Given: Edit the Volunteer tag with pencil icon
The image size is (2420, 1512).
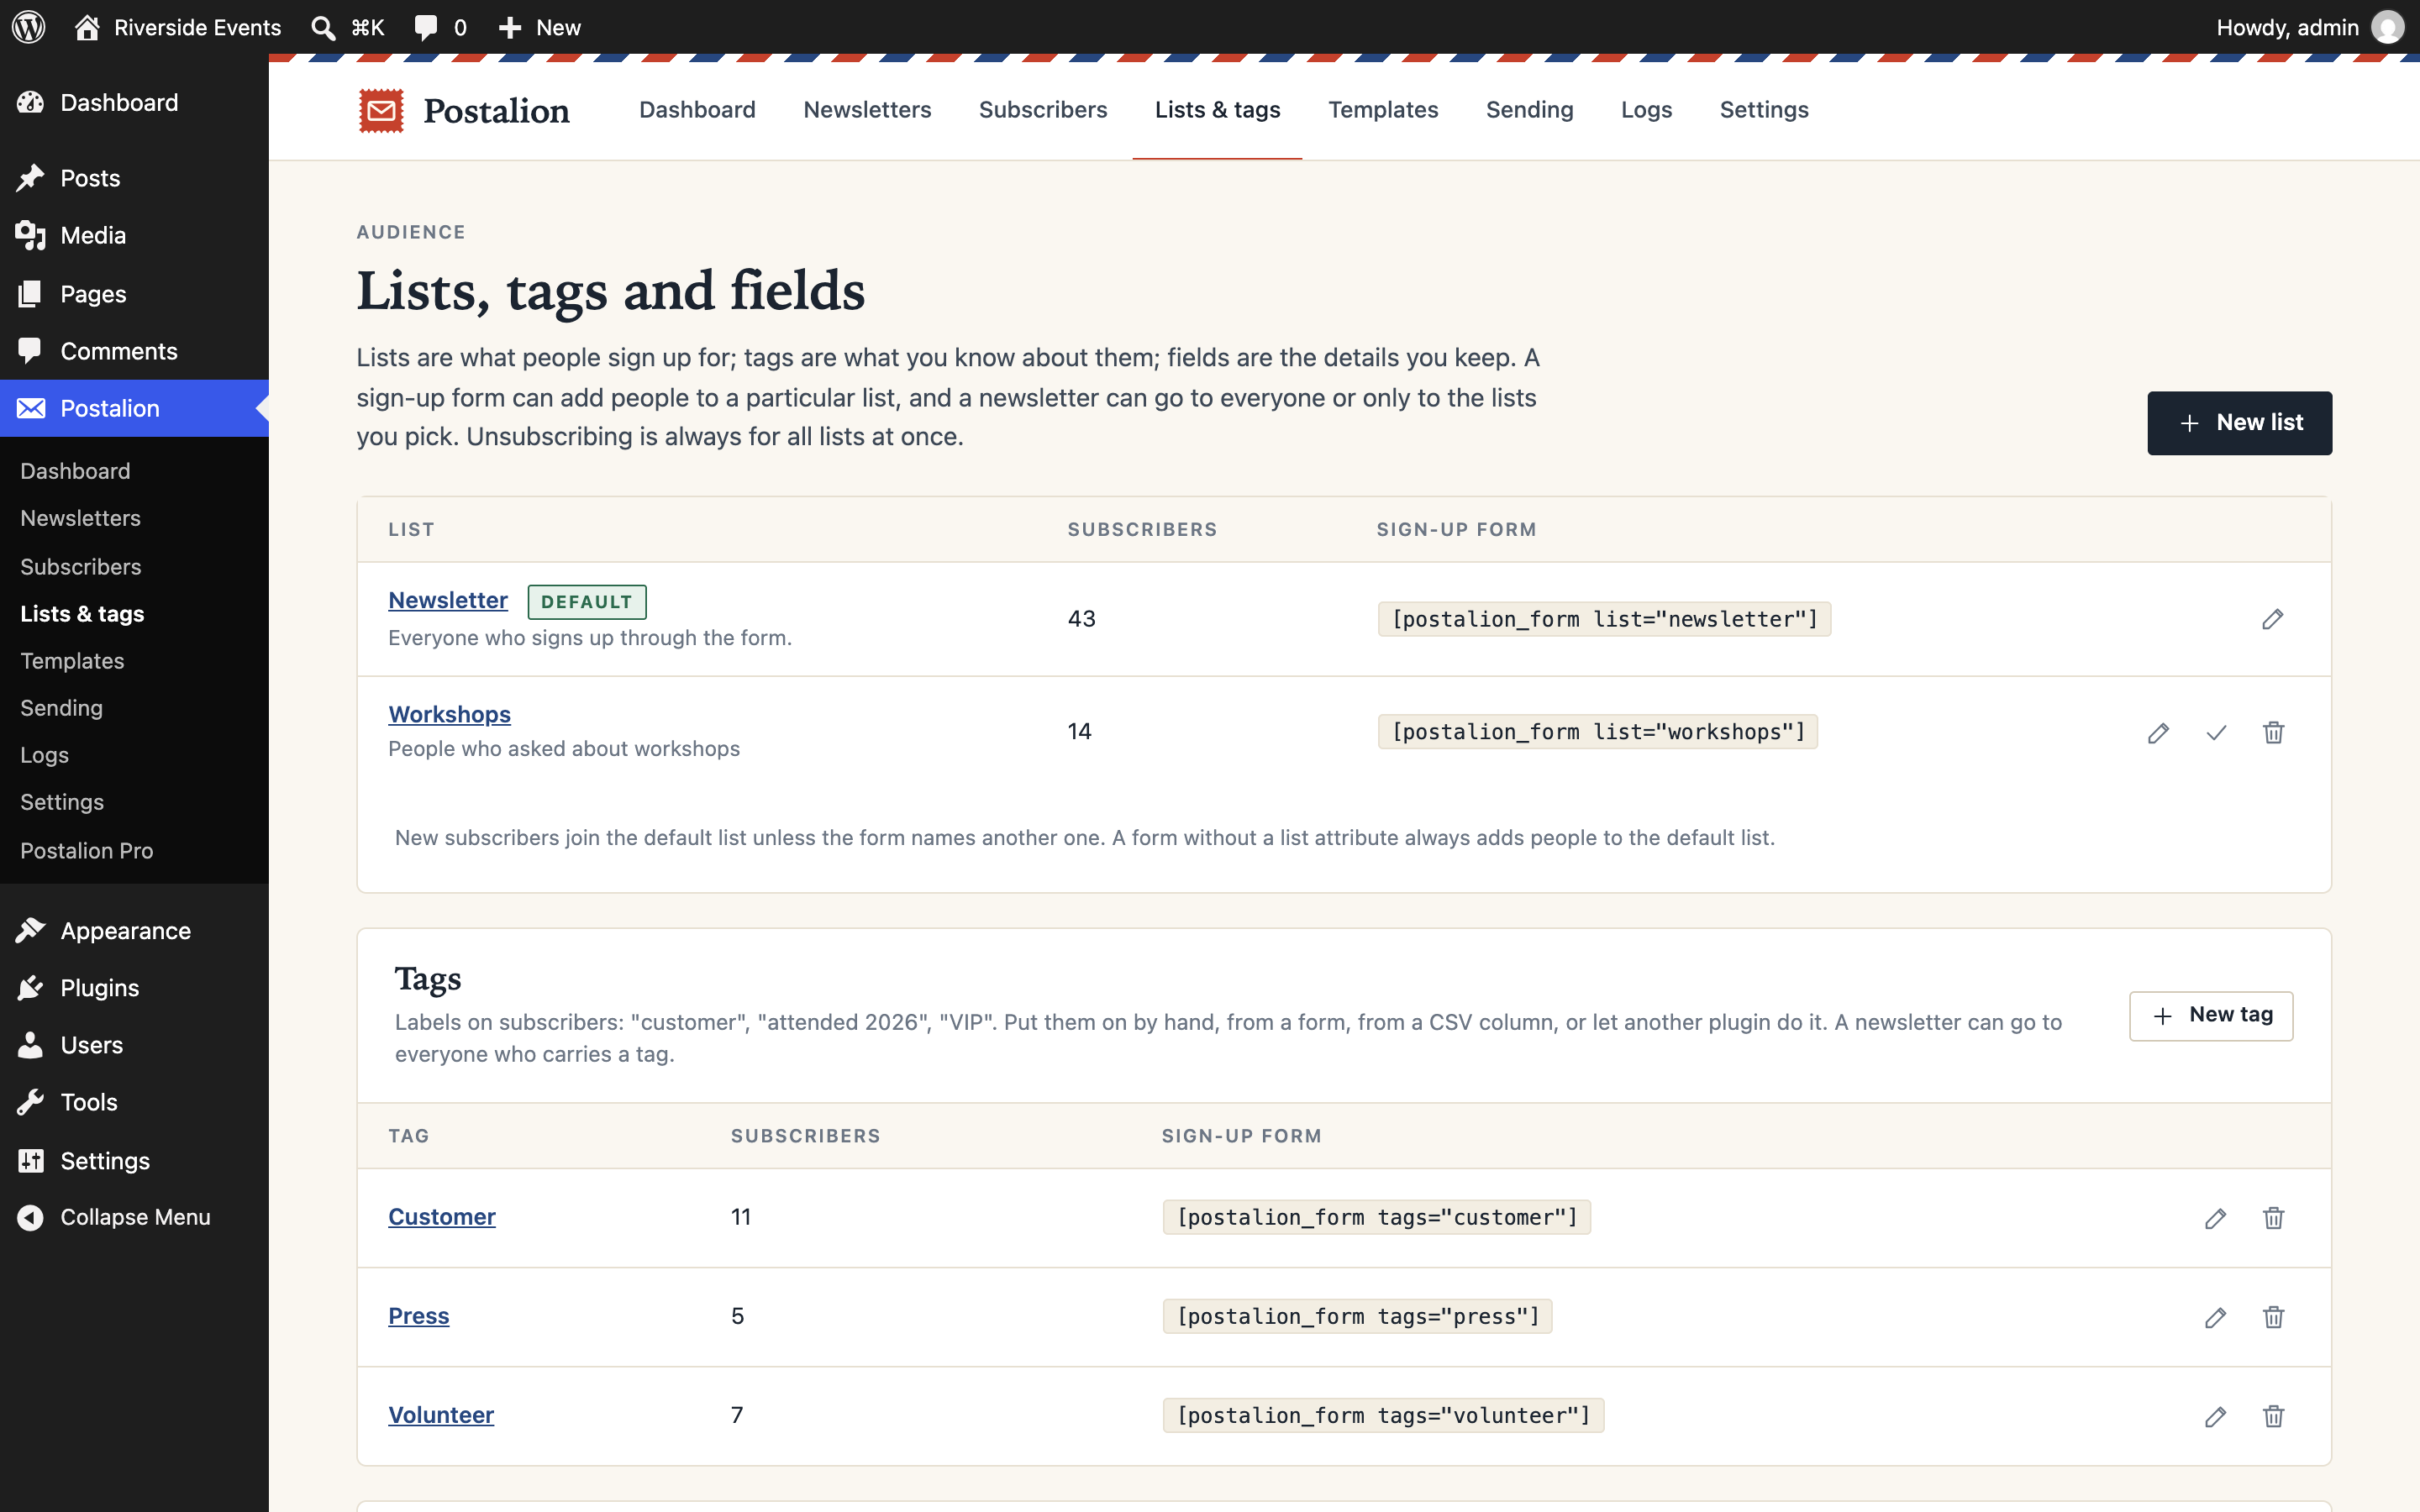Looking at the screenshot, I should click(x=2215, y=1416).
